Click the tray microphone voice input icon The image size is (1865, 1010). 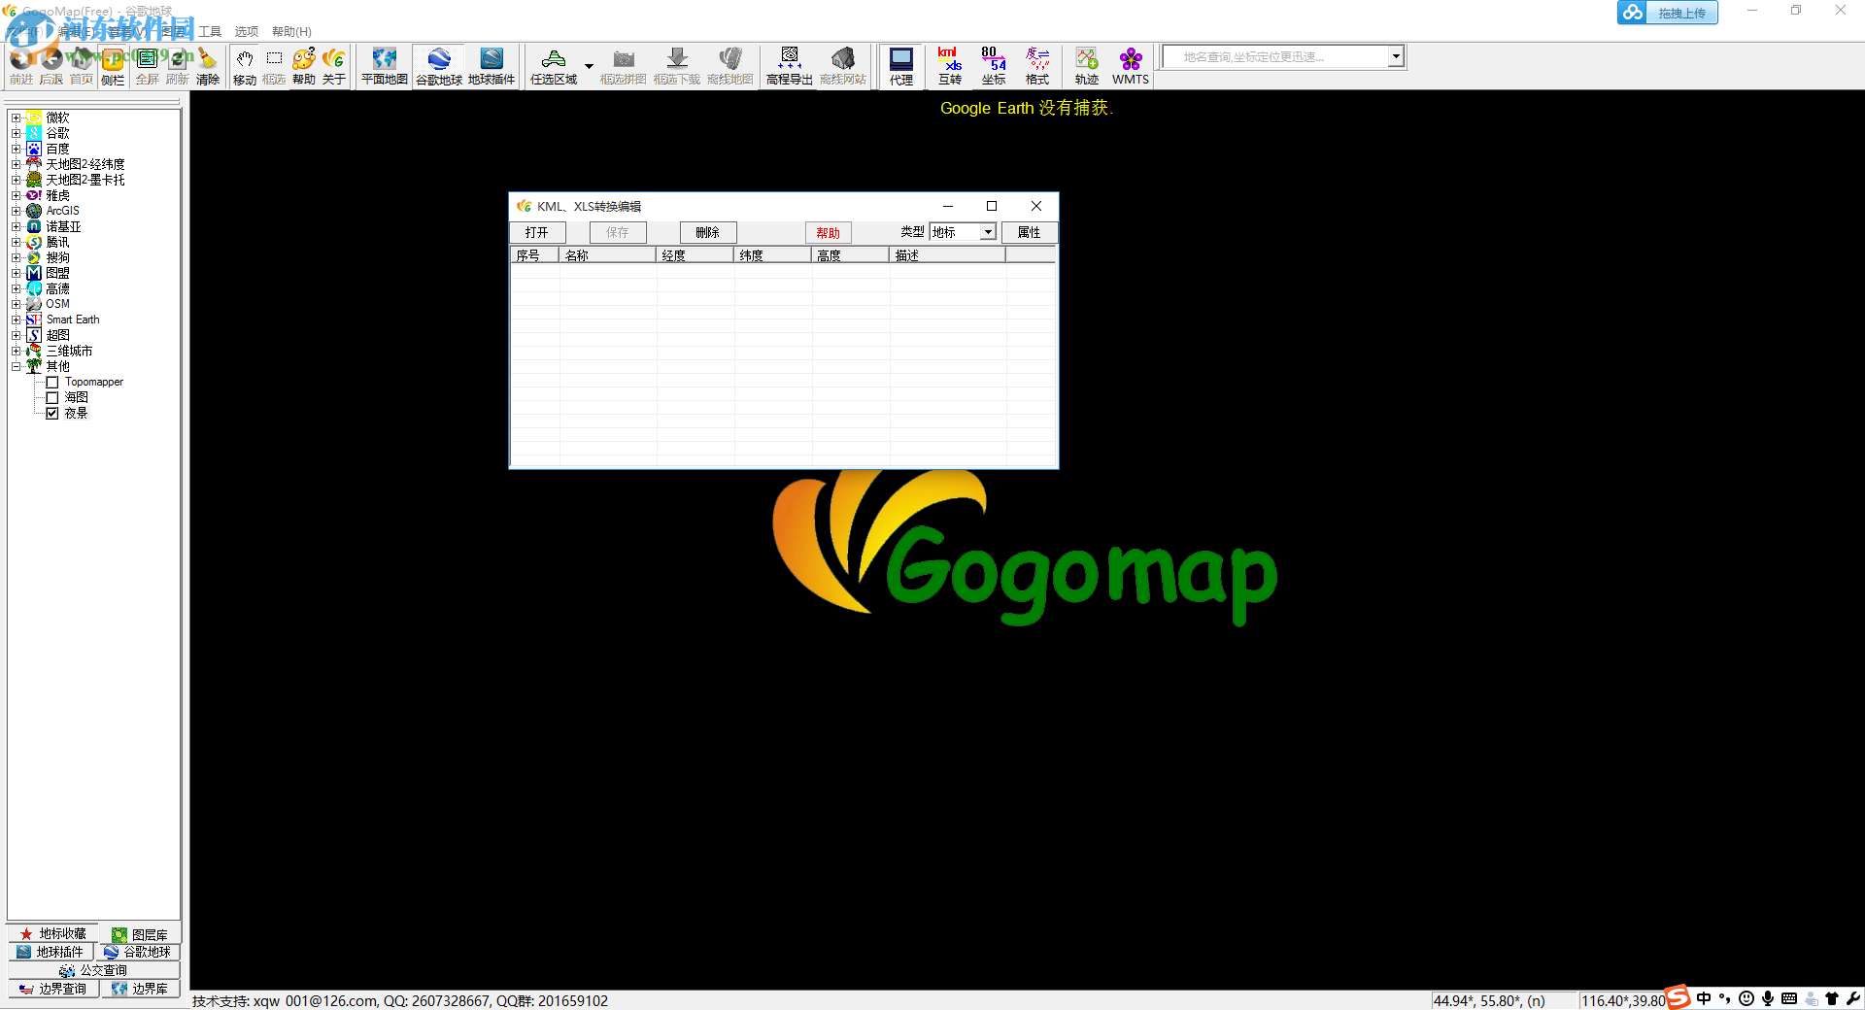click(1768, 998)
